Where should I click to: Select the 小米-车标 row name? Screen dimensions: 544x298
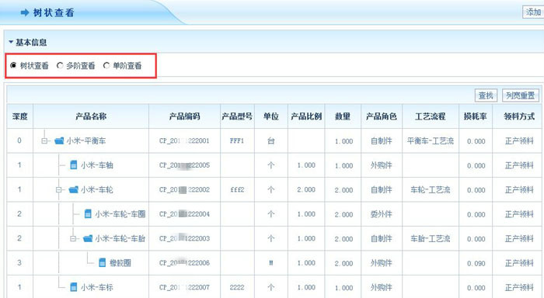pos(97,287)
